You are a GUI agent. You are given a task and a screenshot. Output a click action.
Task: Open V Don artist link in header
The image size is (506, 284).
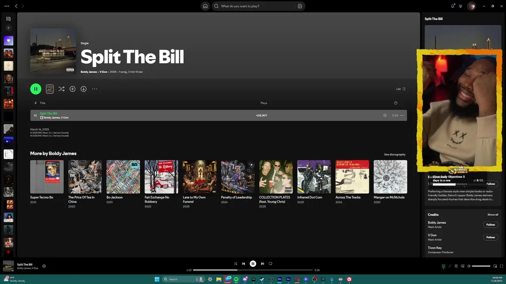(x=103, y=72)
